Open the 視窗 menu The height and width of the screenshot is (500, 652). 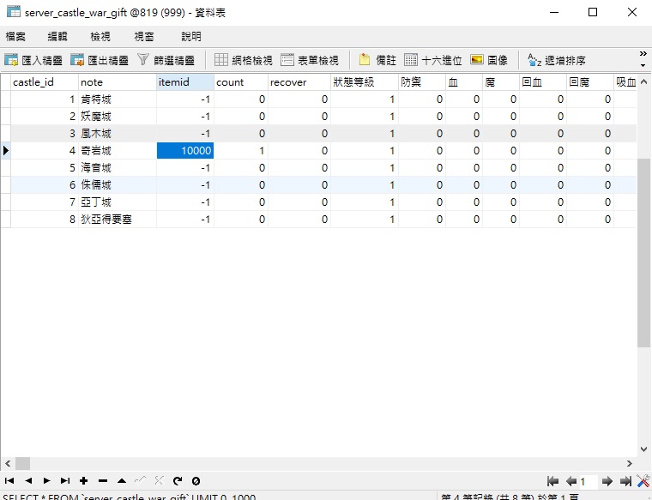coord(144,37)
